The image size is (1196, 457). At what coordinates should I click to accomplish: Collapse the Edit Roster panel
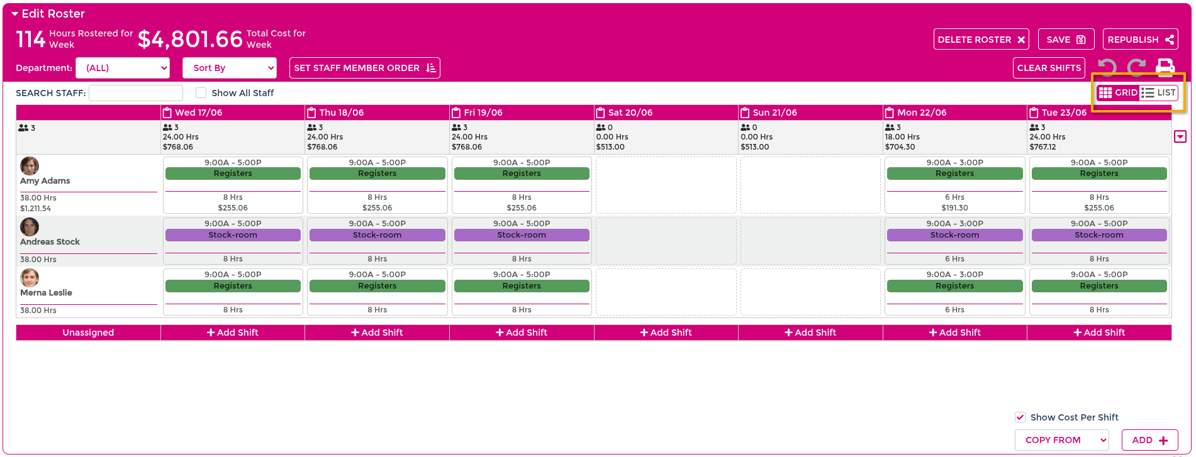(x=15, y=14)
